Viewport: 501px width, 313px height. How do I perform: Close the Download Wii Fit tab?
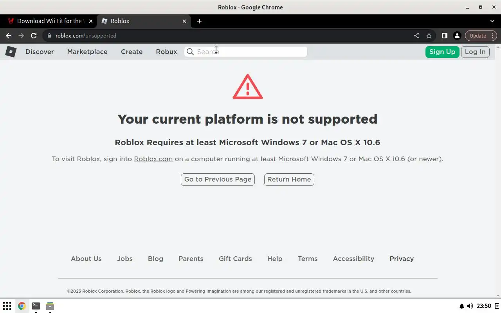91,21
